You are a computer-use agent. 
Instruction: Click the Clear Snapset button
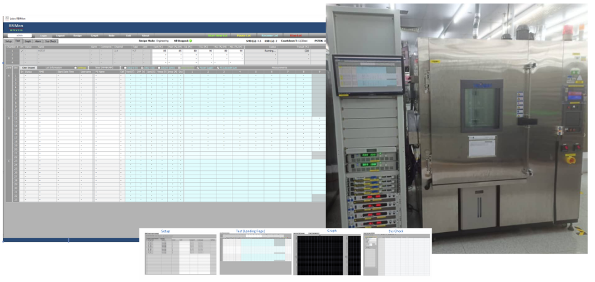point(29,67)
